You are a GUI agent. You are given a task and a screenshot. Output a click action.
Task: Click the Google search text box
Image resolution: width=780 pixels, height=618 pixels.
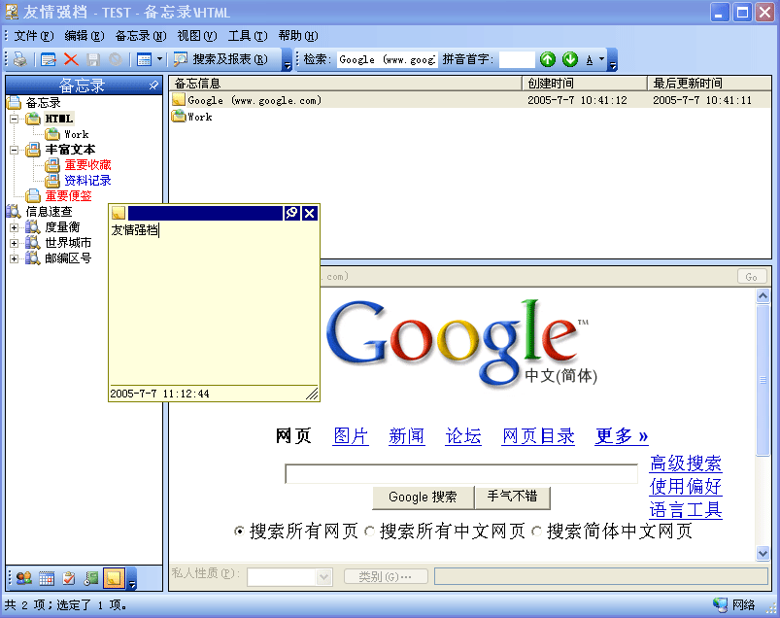click(461, 473)
